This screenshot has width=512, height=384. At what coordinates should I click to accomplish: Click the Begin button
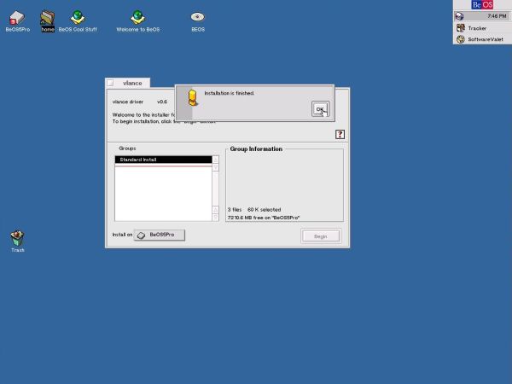(x=320, y=236)
